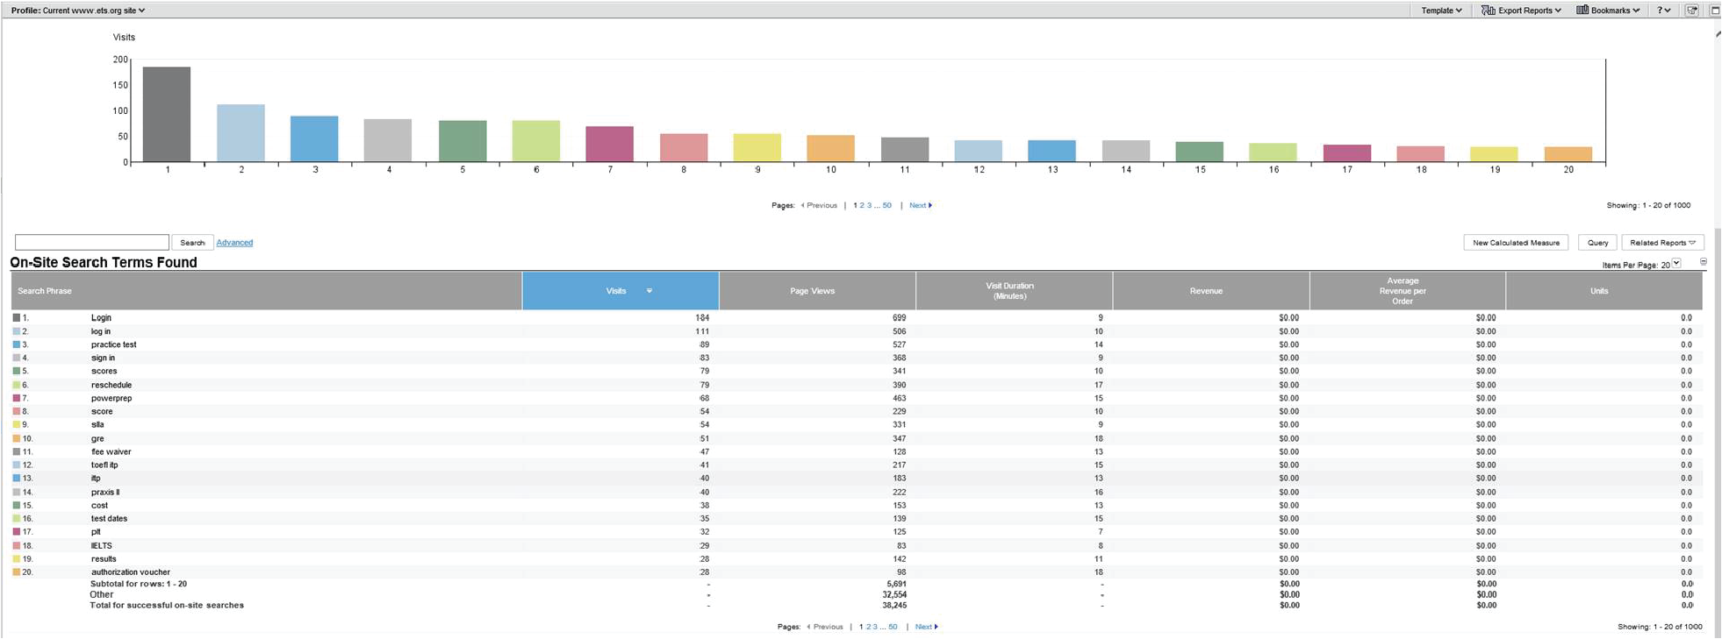The height and width of the screenshot is (639, 1722).
Task: Expand the Related Reports dropdown
Action: tap(1662, 243)
